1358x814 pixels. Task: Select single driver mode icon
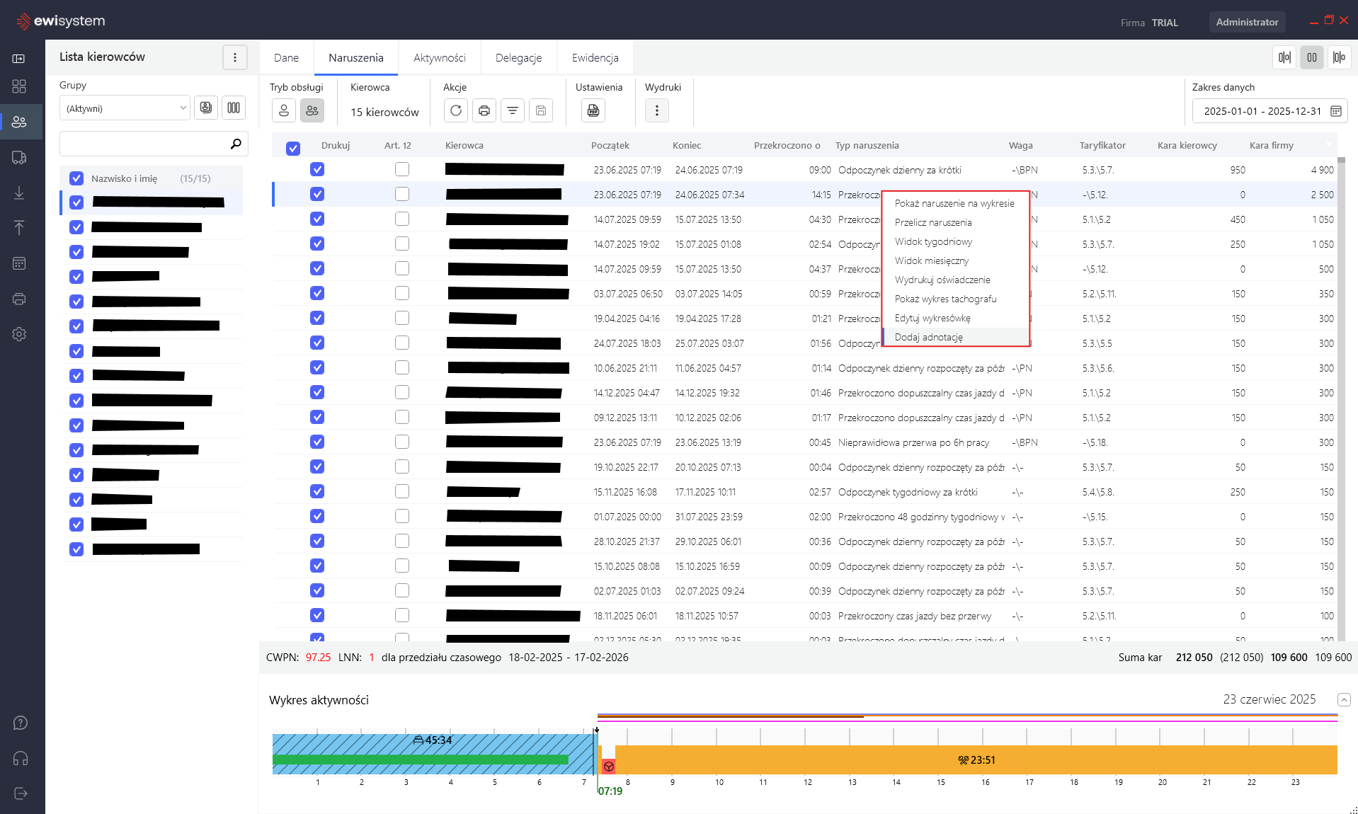click(284, 110)
